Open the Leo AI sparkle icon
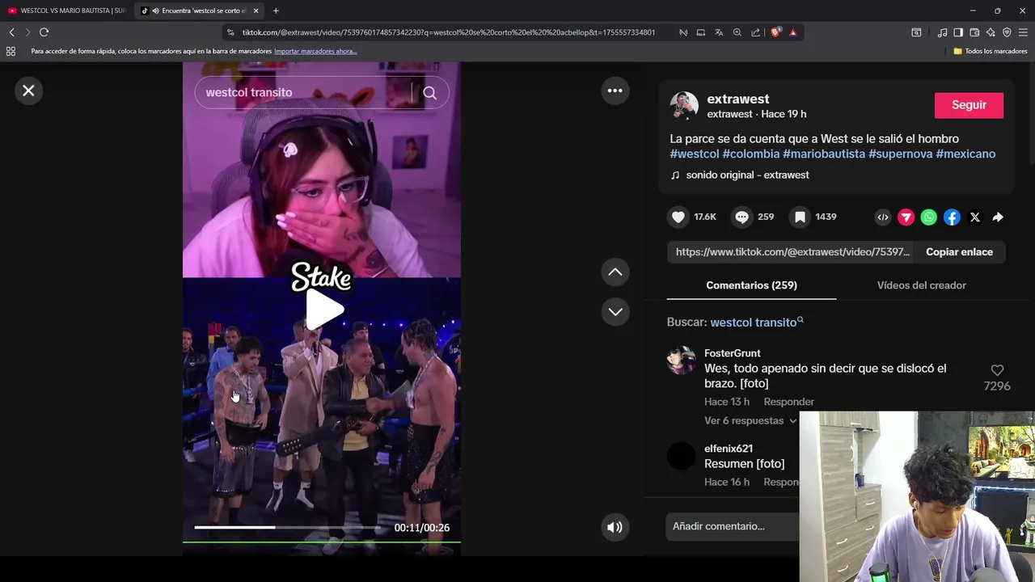 coord(991,32)
